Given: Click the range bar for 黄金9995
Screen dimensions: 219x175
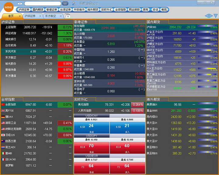Looking at the screenshot, I should 208,110.
